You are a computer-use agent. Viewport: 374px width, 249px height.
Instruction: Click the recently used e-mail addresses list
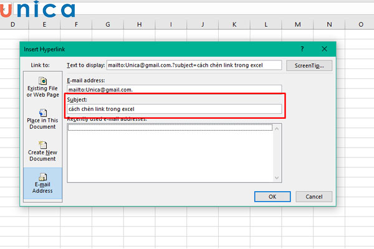(174, 156)
